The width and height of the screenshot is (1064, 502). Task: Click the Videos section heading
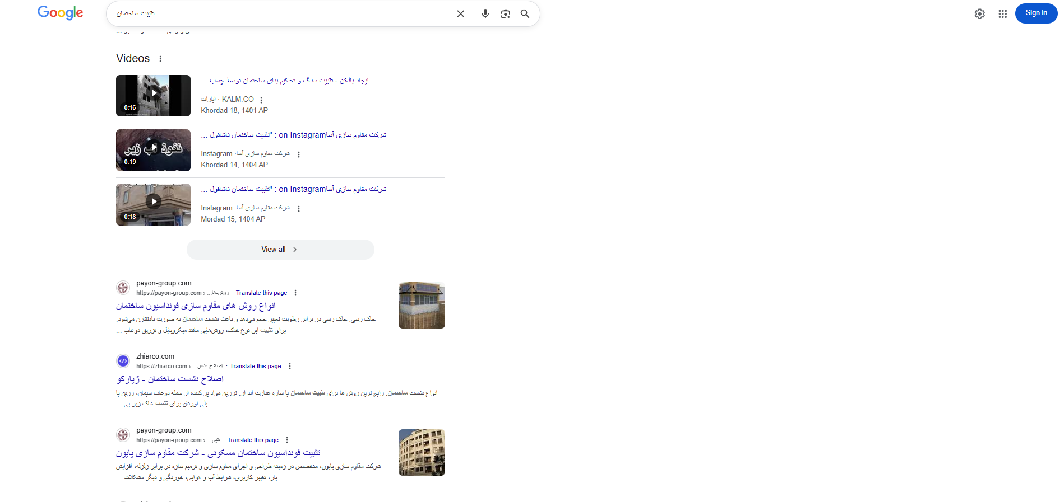(x=133, y=58)
